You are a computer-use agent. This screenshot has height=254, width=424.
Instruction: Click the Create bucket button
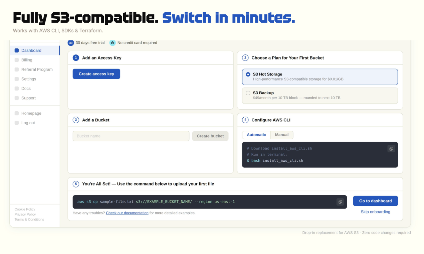(210, 136)
